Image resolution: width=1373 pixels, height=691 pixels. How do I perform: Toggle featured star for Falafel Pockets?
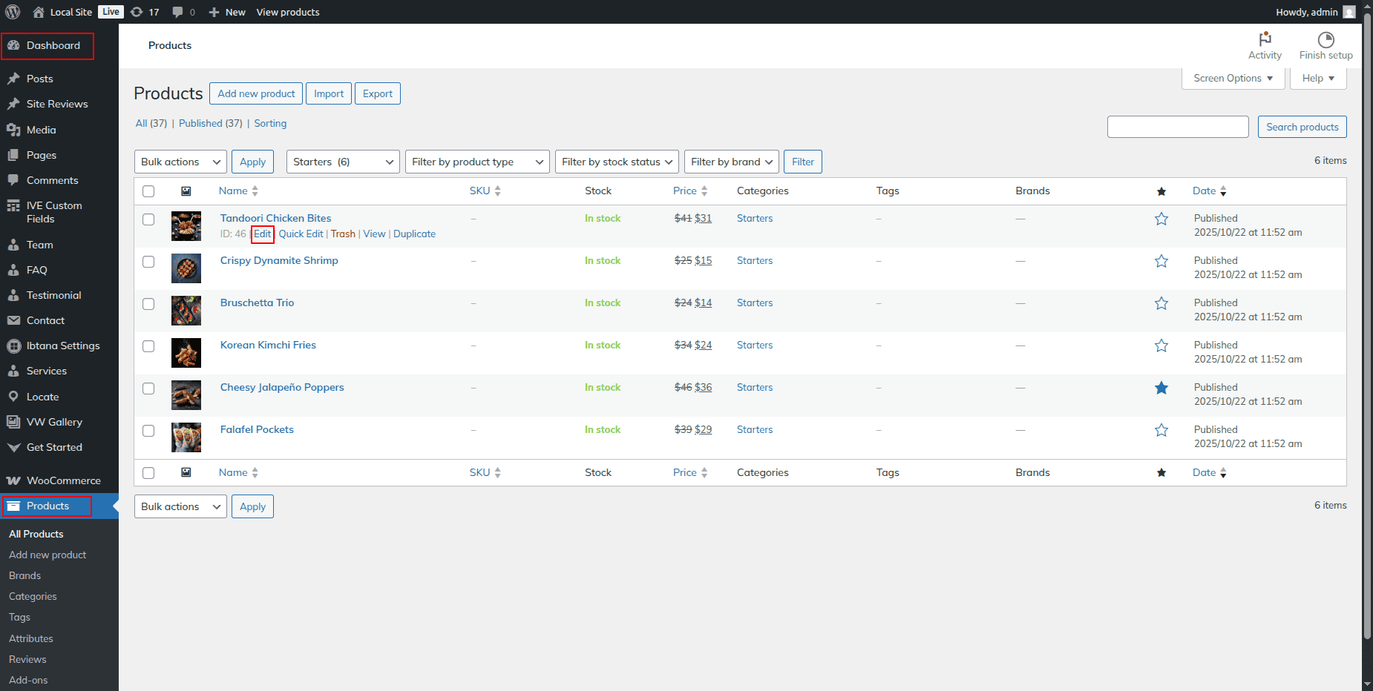[1161, 430]
